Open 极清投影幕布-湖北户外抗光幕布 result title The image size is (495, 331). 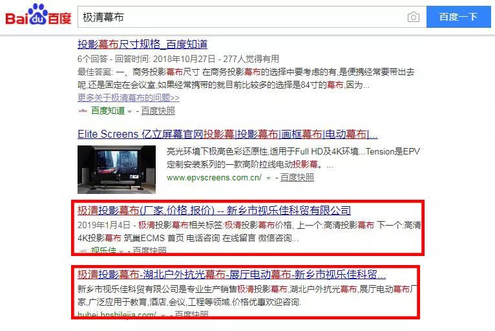pos(232,275)
